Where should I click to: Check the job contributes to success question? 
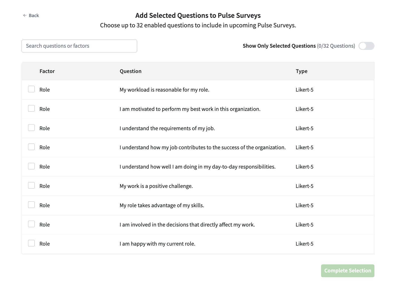pyautogui.click(x=31, y=147)
